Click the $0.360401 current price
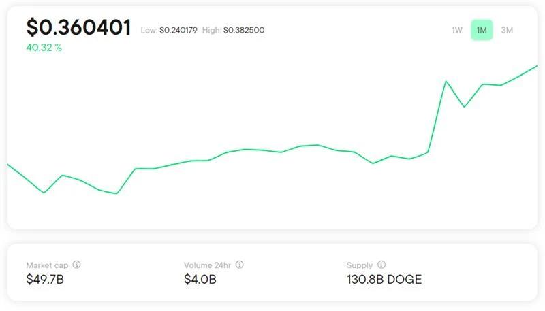The width and height of the screenshot is (545, 311). (x=79, y=27)
